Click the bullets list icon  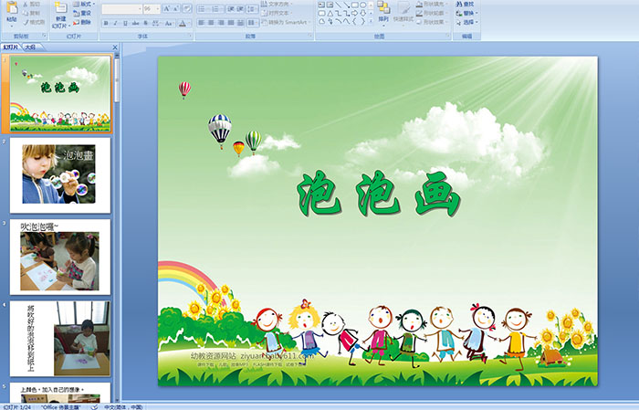click(202, 9)
